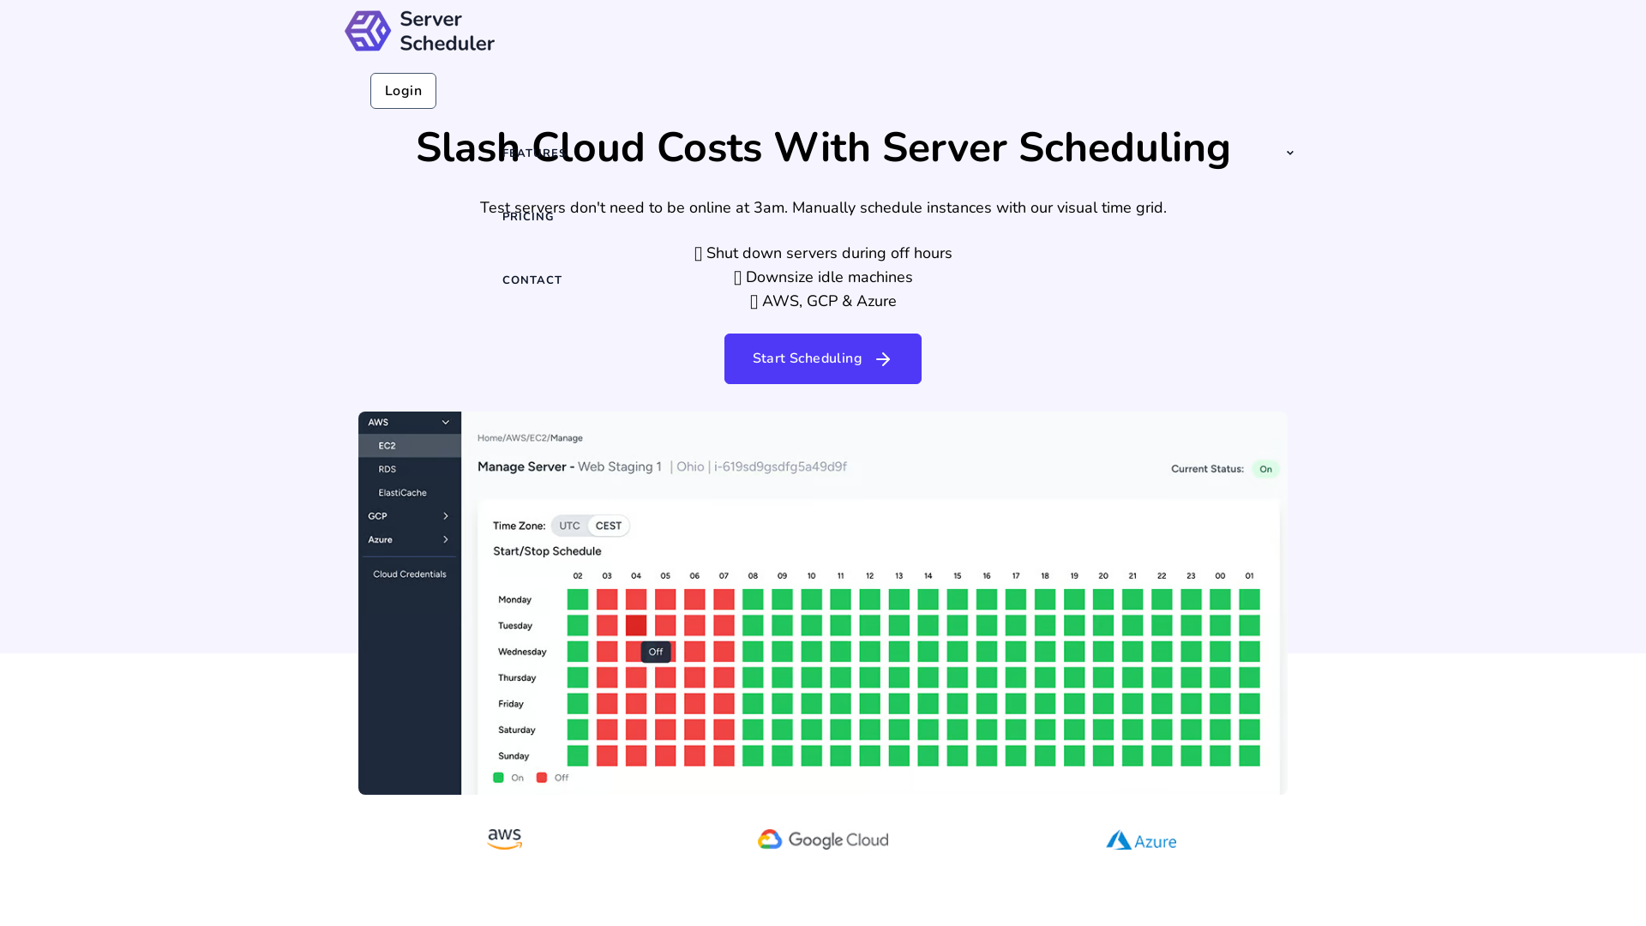
Task: Click the EC2 breadcrumb link
Action: click(x=538, y=438)
